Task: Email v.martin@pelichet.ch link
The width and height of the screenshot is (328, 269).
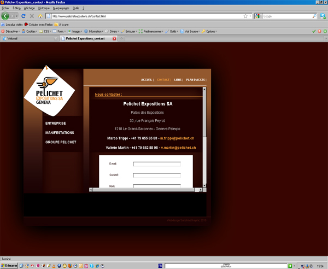Action: pyautogui.click(x=178, y=148)
